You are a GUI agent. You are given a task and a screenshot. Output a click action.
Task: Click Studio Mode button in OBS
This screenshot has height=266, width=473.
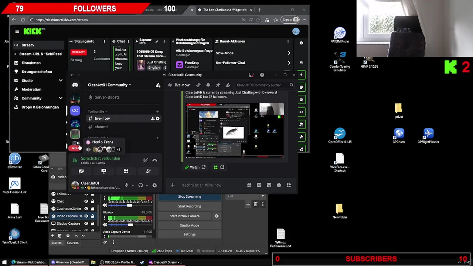pyautogui.click(x=190, y=225)
